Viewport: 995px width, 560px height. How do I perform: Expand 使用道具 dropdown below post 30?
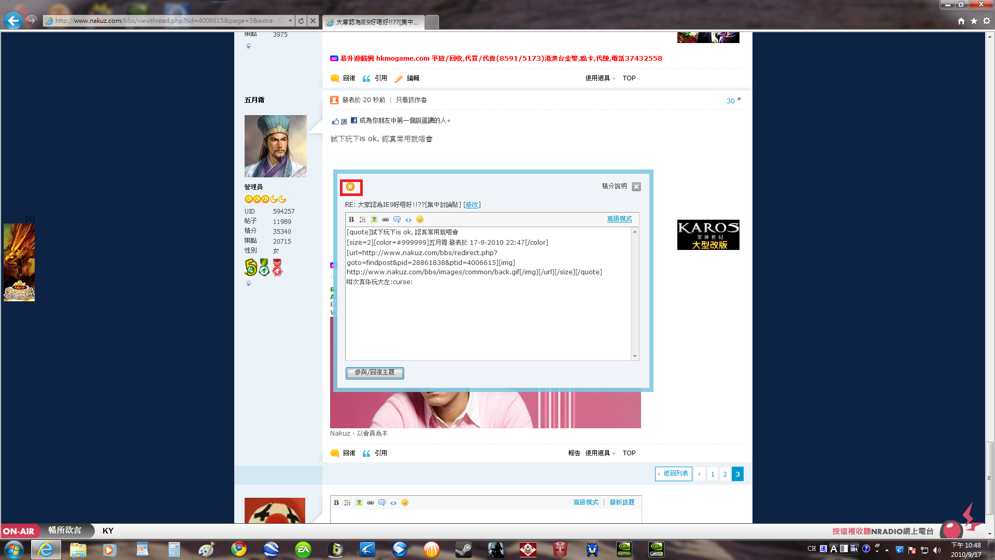600,453
